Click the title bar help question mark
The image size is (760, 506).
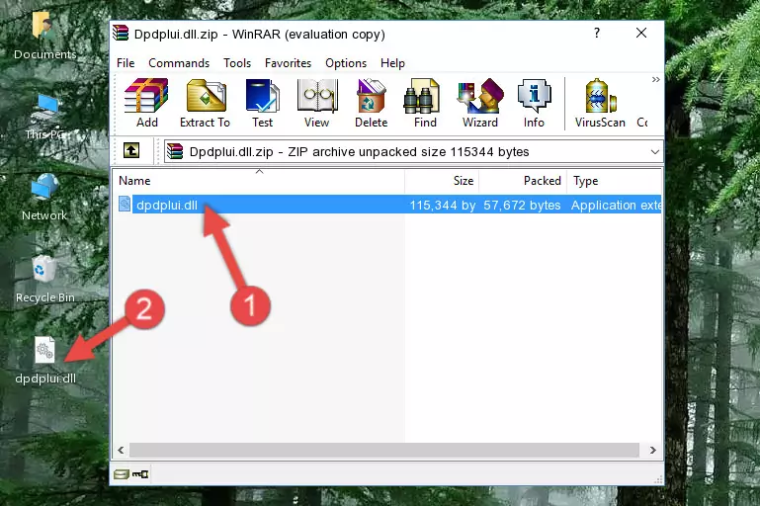(597, 33)
